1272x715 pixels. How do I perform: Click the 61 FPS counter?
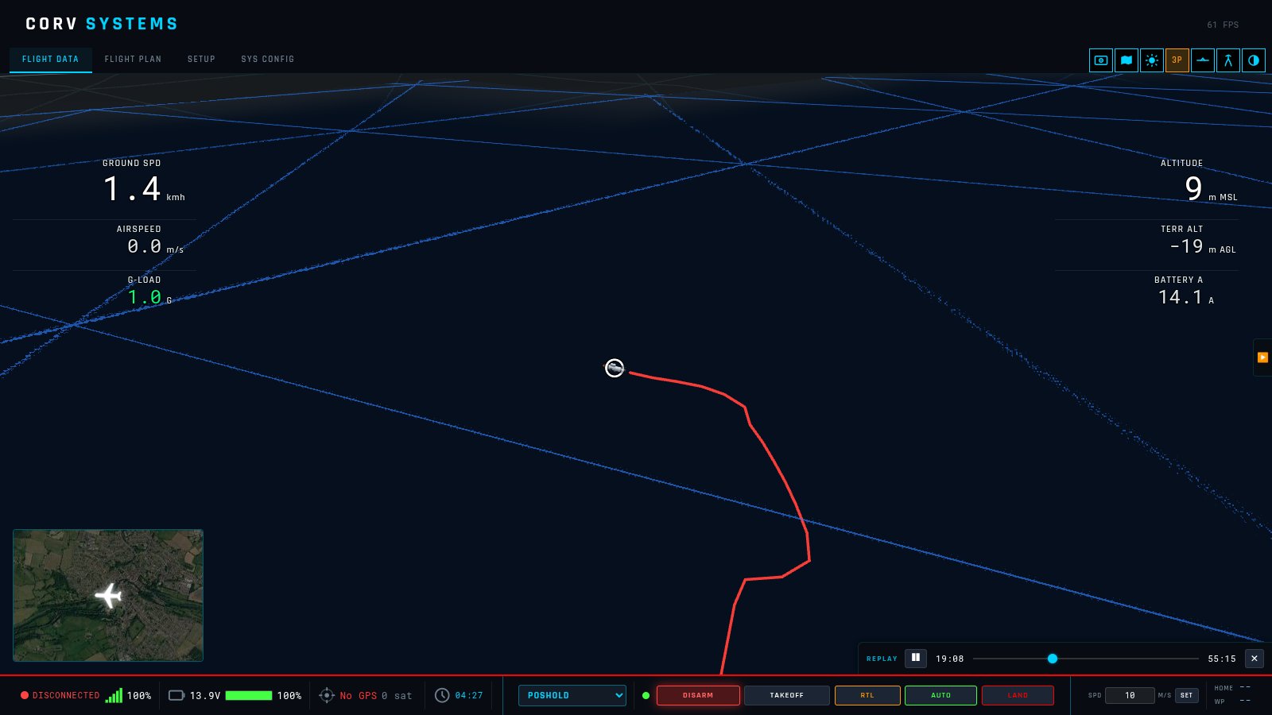(x=1223, y=25)
